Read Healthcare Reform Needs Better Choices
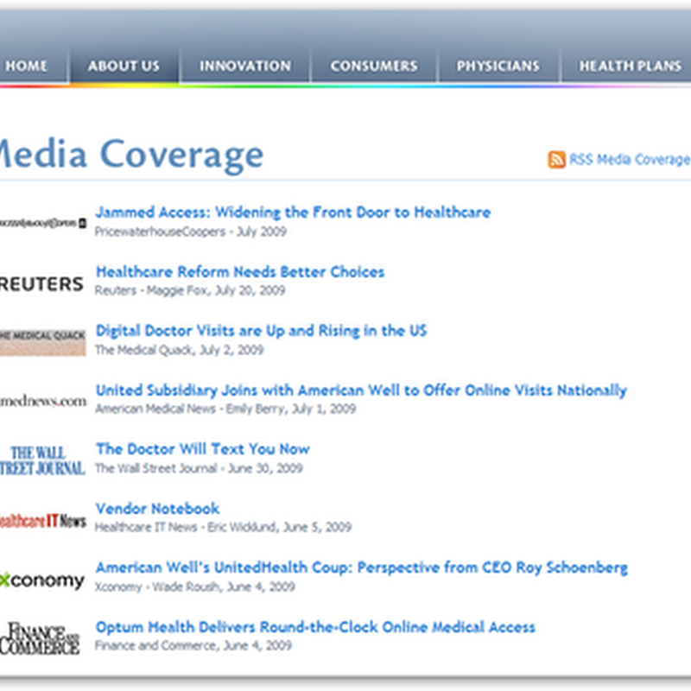Image resolution: width=691 pixels, height=691 pixels. (240, 272)
